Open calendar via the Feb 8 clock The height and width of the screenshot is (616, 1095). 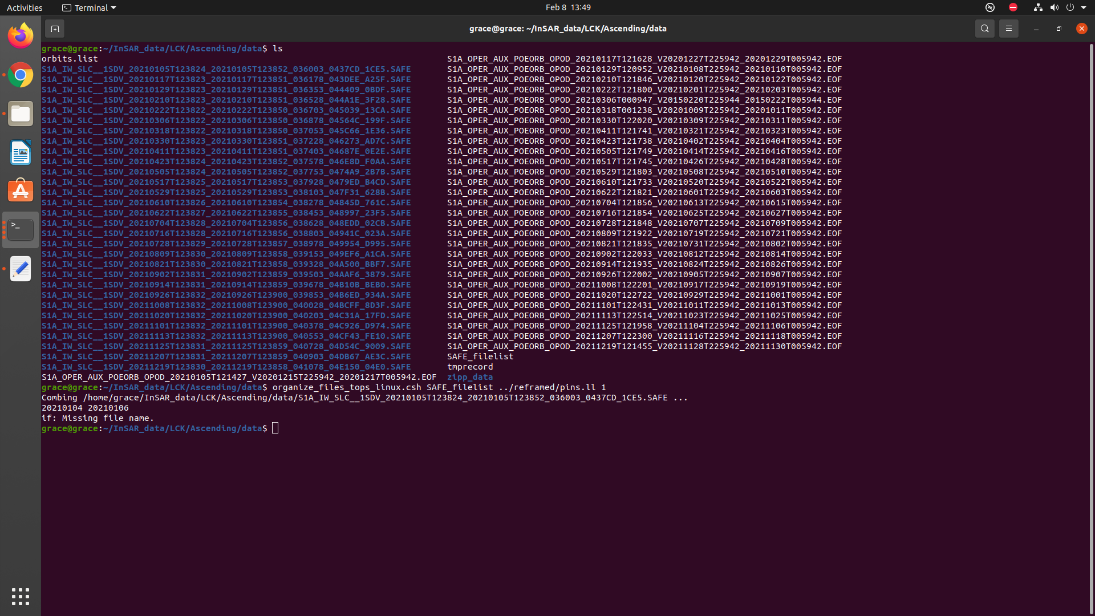(567, 7)
